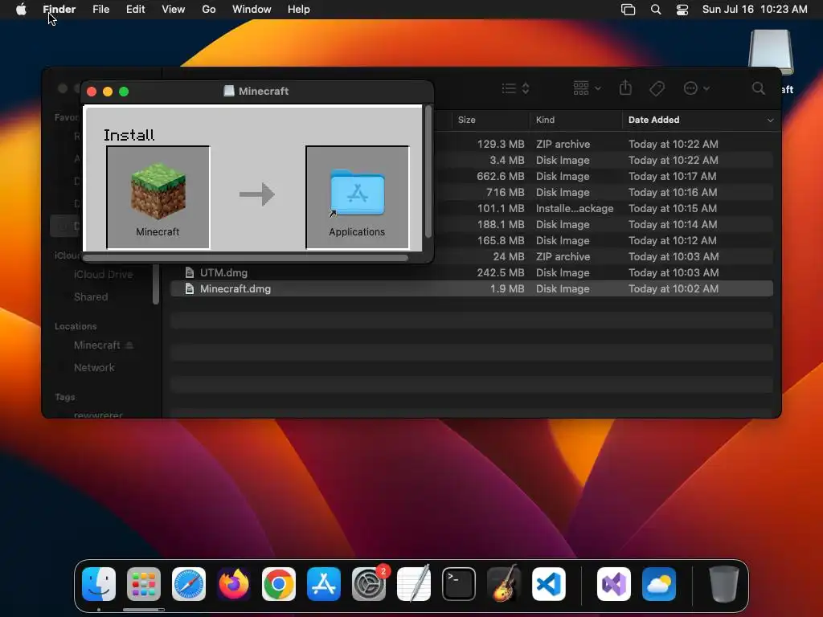Open the Group By dropdown in toolbar
823x617 pixels.
587,88
